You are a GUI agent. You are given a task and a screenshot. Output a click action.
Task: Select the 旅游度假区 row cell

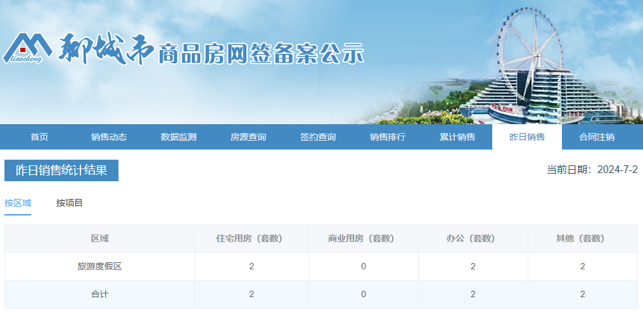click(99, 267)
